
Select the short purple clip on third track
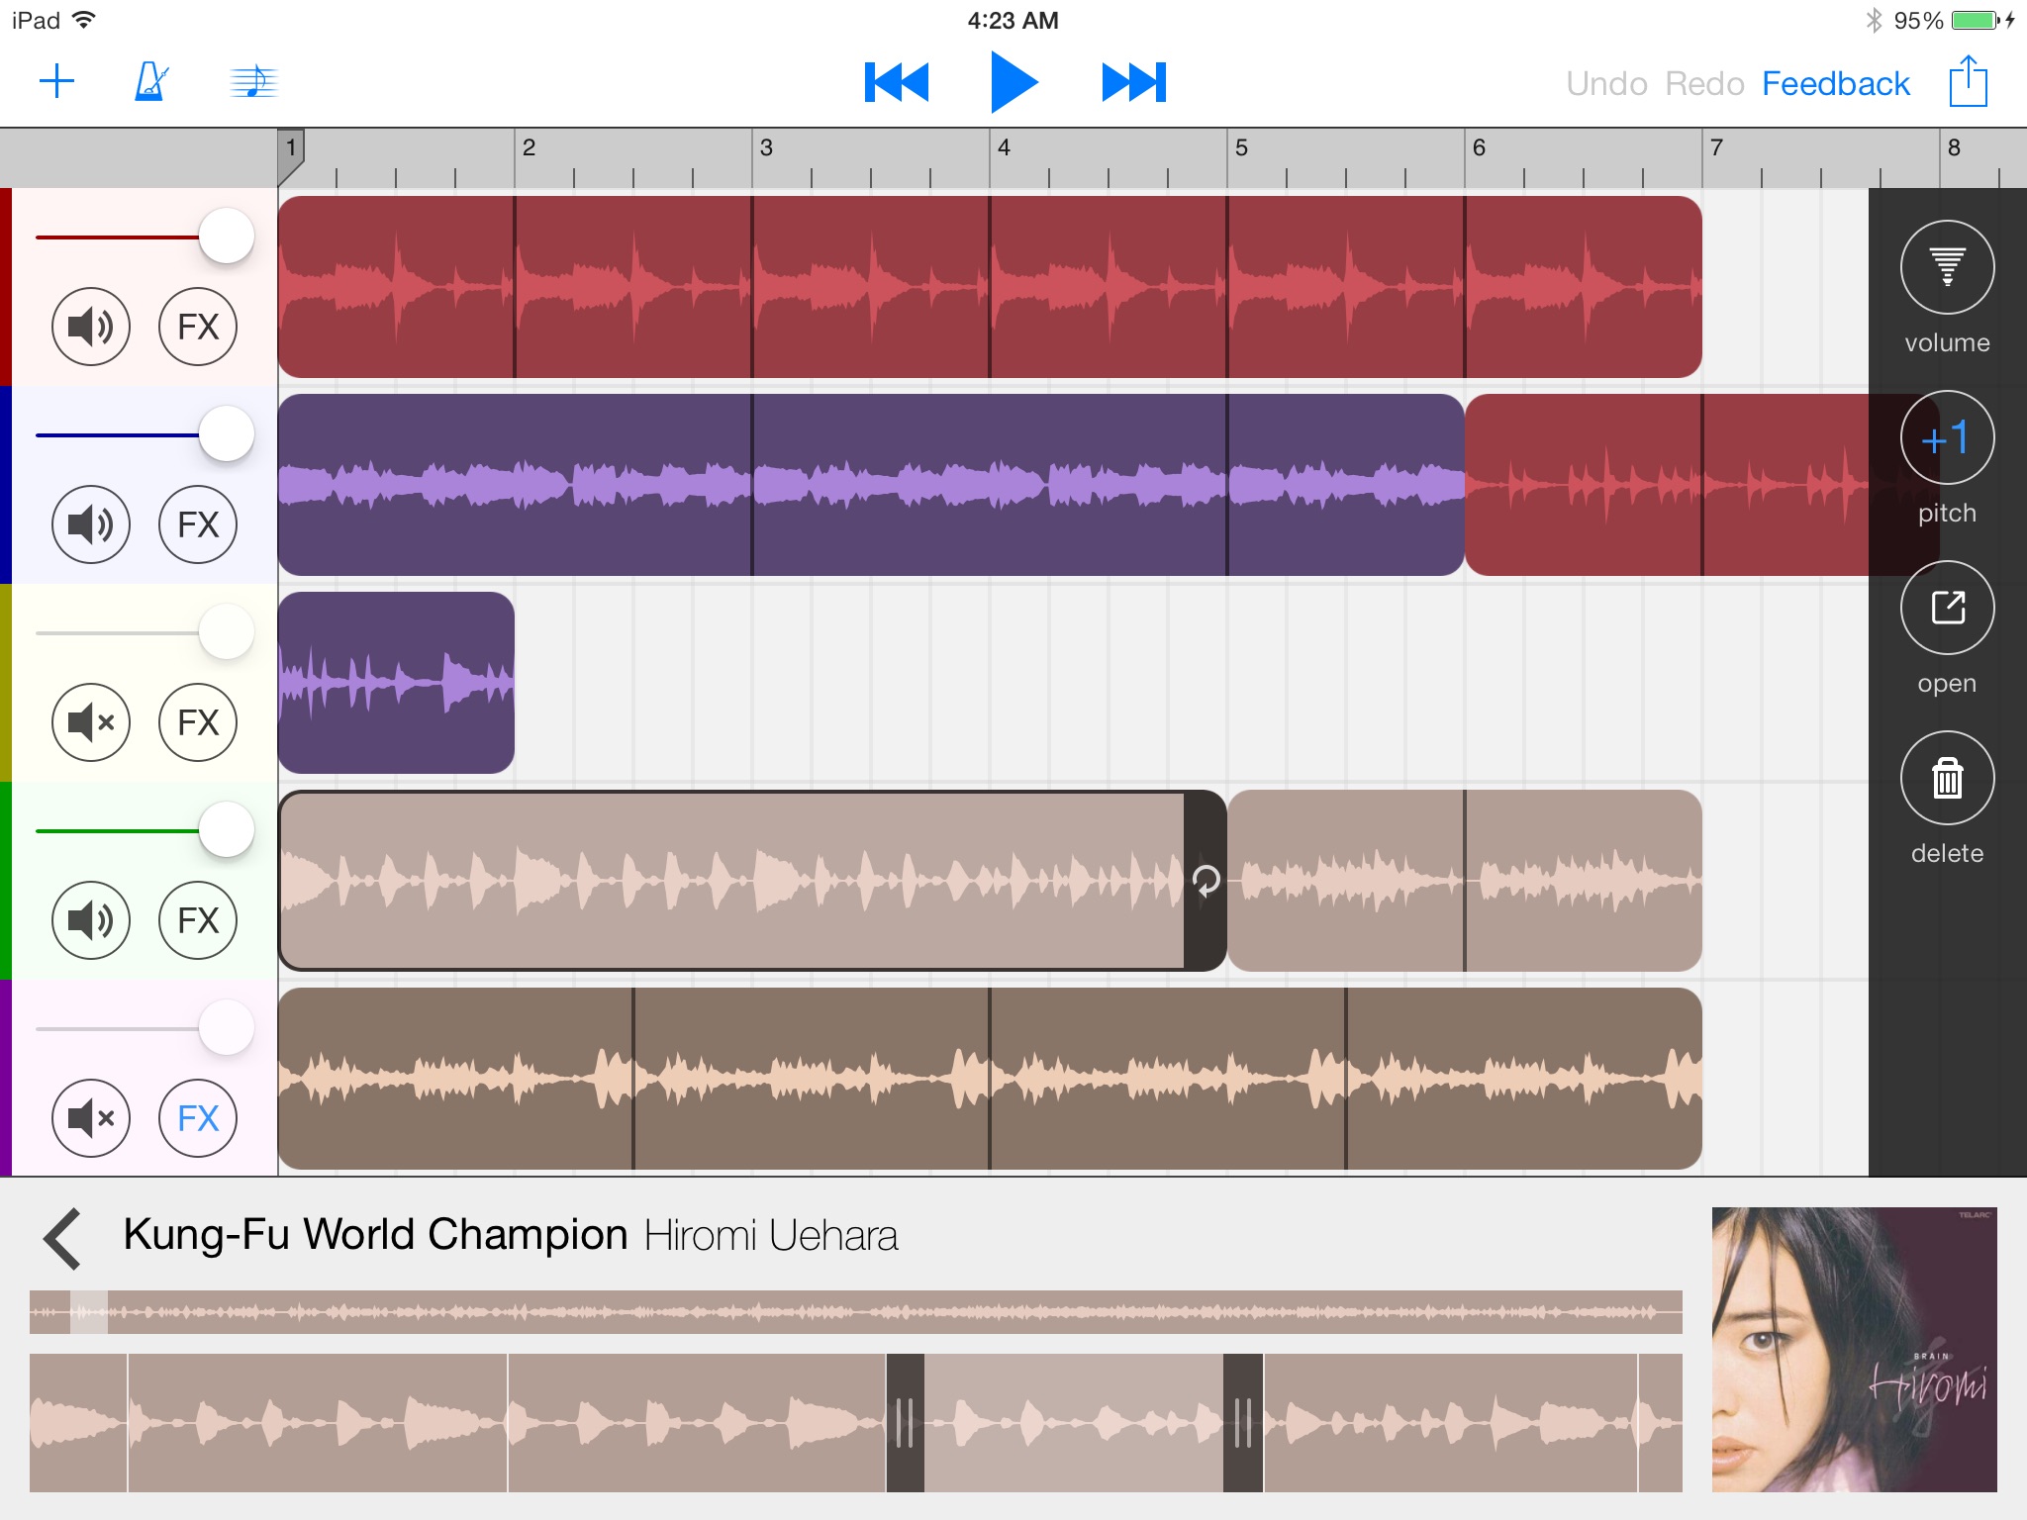396,683
